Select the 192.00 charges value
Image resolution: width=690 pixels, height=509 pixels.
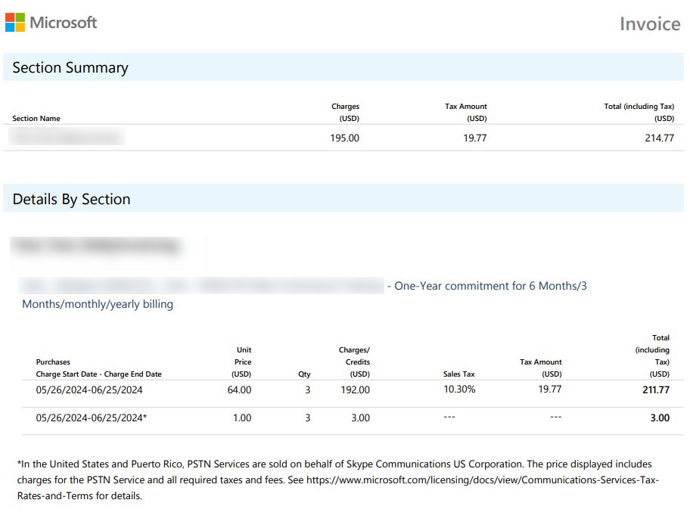pyautogui.click(x=355, y=390)
